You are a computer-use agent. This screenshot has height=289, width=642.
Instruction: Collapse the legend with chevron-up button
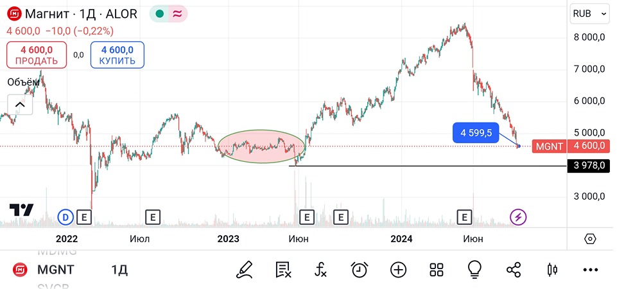(19, 105)
